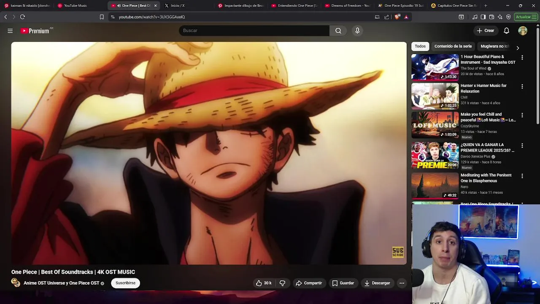This screenshot has width=540, height=304.
Task: Toggle the browser sidebar panel
Action: point(483,17)
